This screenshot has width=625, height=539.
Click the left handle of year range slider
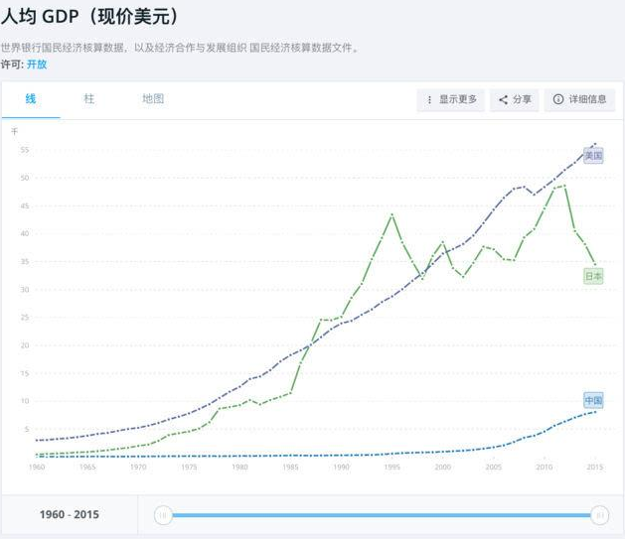[x=163, y=514]
